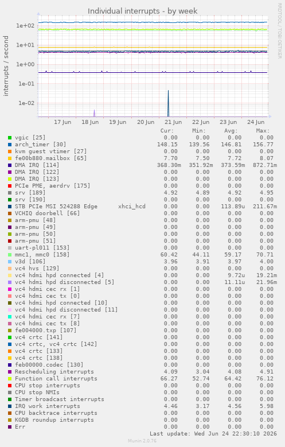Click the 'vc4 crtc [141]' legend label
Viewport: 285px width, 447px height.
point(39,337)
